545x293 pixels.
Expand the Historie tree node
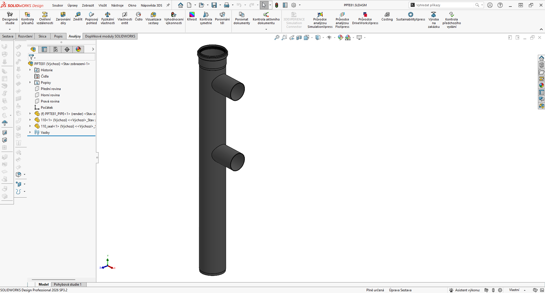point(30,70)
